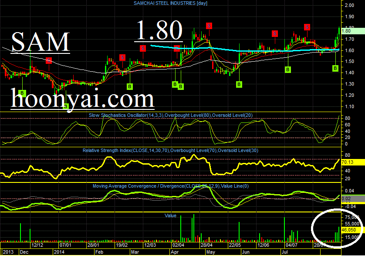Click the Moving Average Convergence / Divergence title
This screenshot has height=258, width=365.
coord(171,186)
